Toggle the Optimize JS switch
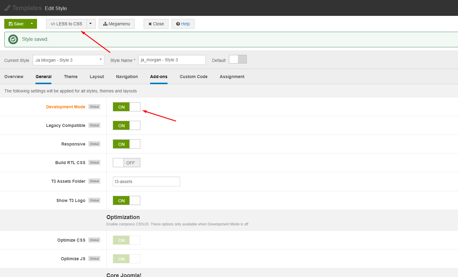 pyautogui.click(x=127, y=259)
